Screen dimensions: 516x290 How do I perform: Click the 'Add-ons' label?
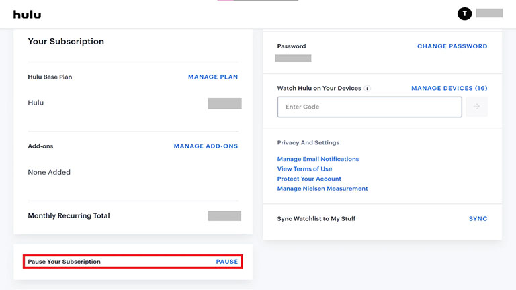pos(40,146)
